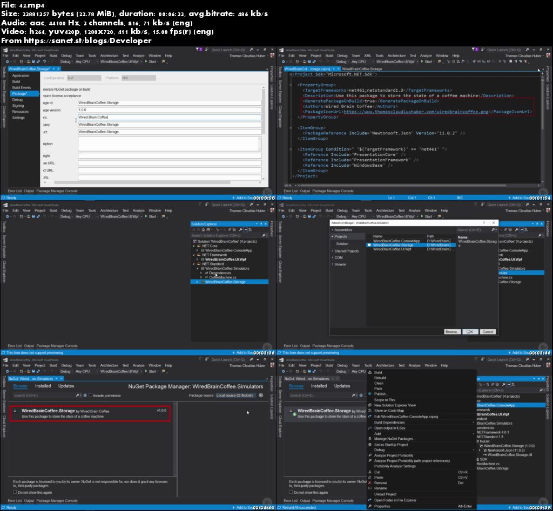This screenshot has height=511, width=553.
Task: Open the Platform N/A dropdown
Action: 139,78
